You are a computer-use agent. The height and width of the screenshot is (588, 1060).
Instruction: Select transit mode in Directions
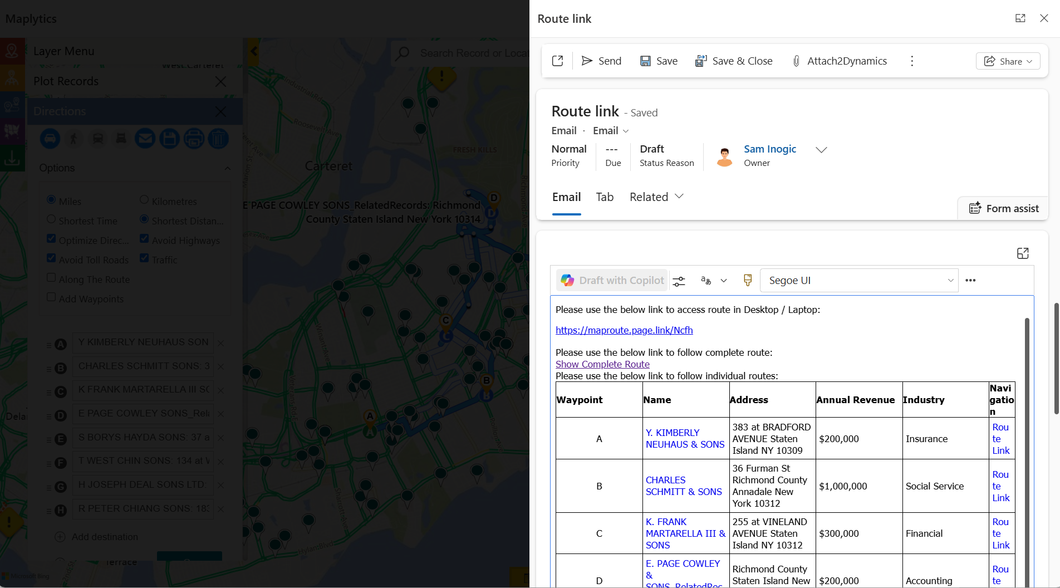(98, 139)
